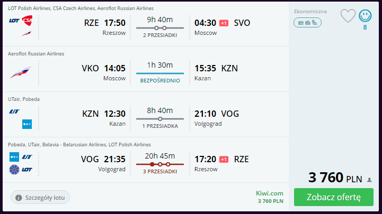This screenshot has width=382, height=214.
Task: Click the Belavia round logo in last segment
Action: [x=14, y=170]
